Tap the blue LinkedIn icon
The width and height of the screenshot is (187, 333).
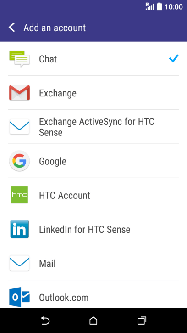[19, 229]
